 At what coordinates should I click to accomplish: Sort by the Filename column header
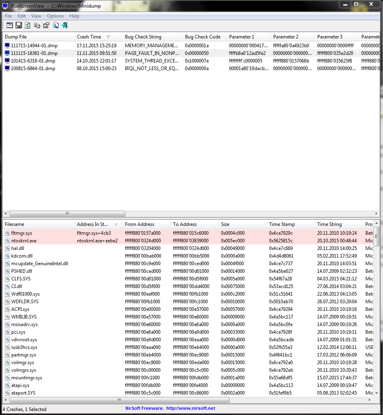38,224
